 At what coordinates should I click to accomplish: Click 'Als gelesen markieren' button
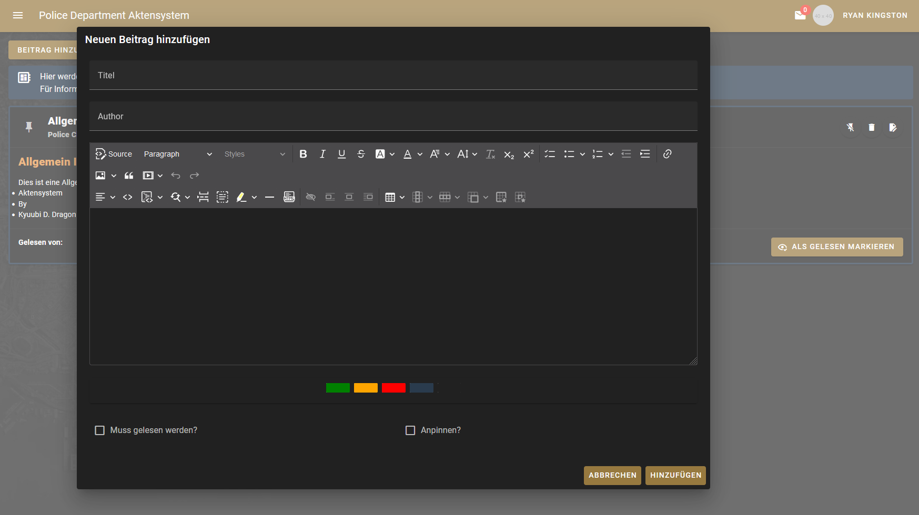(x=837, y=247)
